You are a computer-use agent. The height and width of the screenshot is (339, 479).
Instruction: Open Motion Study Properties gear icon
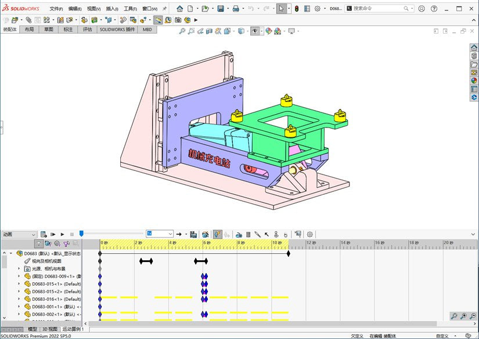[x=310, y=235]
